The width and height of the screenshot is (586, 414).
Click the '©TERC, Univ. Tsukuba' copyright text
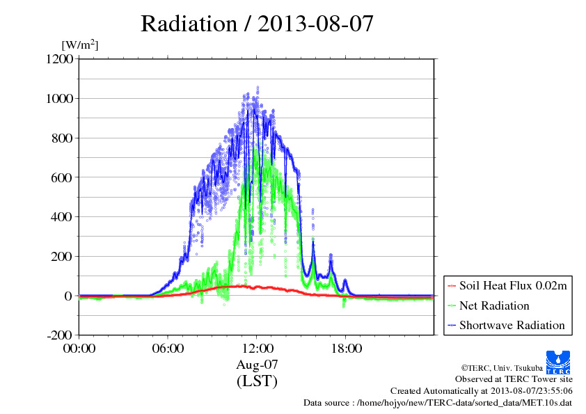click(x=502, y=368)
